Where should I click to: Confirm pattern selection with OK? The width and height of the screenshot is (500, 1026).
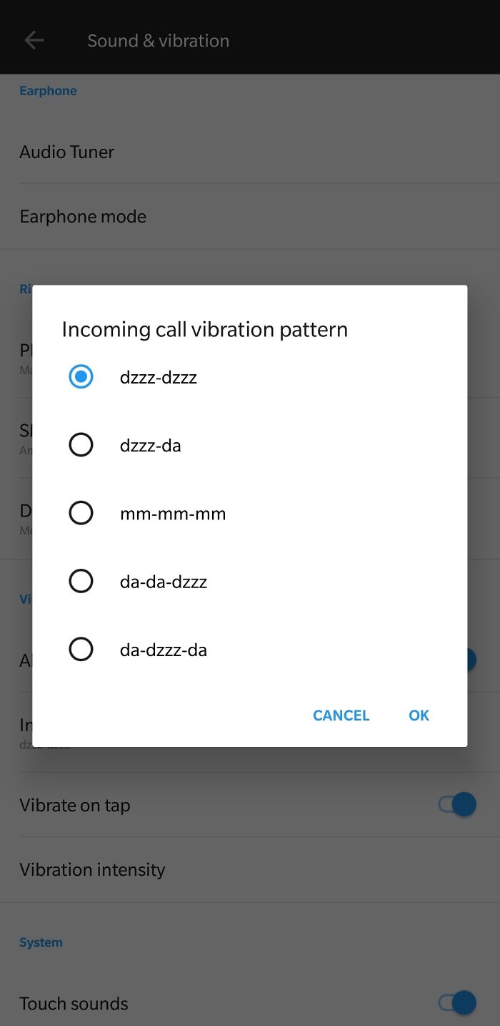[419, 715]
